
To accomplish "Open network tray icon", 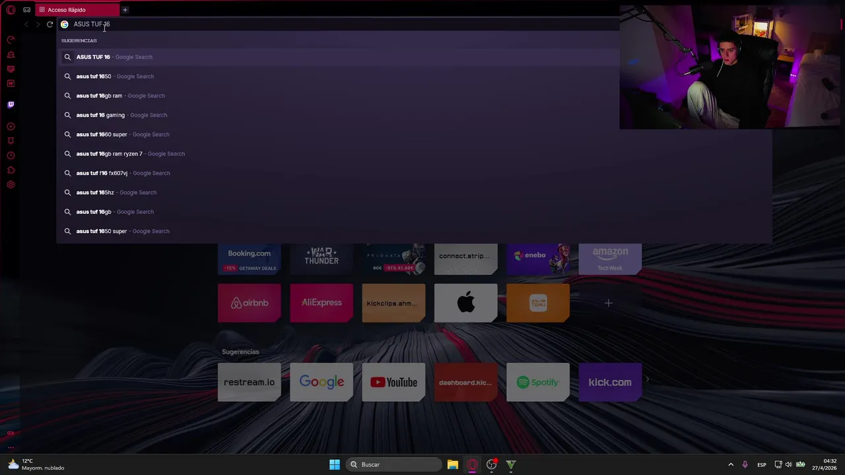I will tap(778, 464).
